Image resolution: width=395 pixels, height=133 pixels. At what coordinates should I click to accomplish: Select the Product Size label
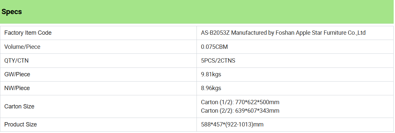coord(21,124)
